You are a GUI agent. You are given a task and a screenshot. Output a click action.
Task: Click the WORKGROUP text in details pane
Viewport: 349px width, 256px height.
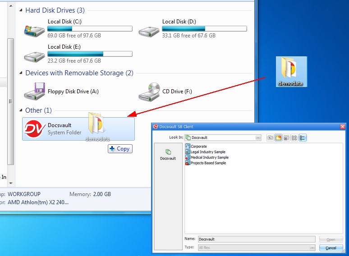point(24,194)
